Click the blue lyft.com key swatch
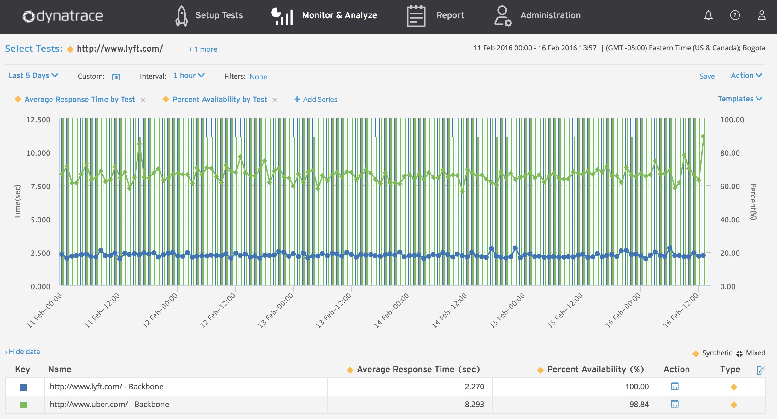This screenshot has width=777, height=419. coord(24,387)
